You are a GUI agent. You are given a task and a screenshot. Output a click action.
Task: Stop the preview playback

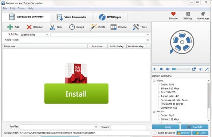coord(161,69)
